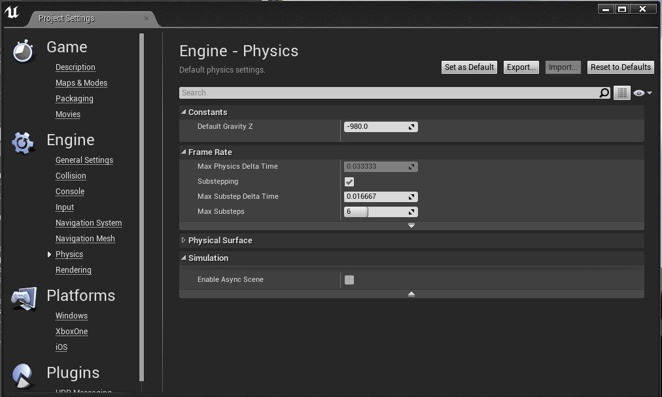Click the property matrix grid icon
This screenshot has width=662, height=397.
[x=621, y=92]
